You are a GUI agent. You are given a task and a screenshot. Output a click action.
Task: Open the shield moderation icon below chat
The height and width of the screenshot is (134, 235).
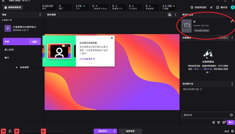point(214,123)
